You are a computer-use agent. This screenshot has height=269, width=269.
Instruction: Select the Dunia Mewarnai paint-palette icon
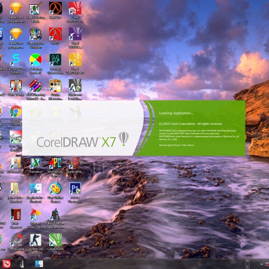[55, 89]
